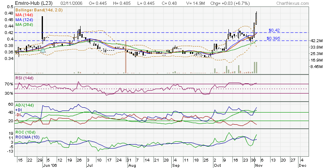Click the $0.395 support line label
324x168 pixels.
click(x=273, y=38)
